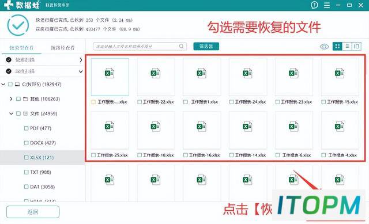Screen dimensions: 369x224
Task: Switch to grid thumbnail view icon
Action: (x=337, y=46)
